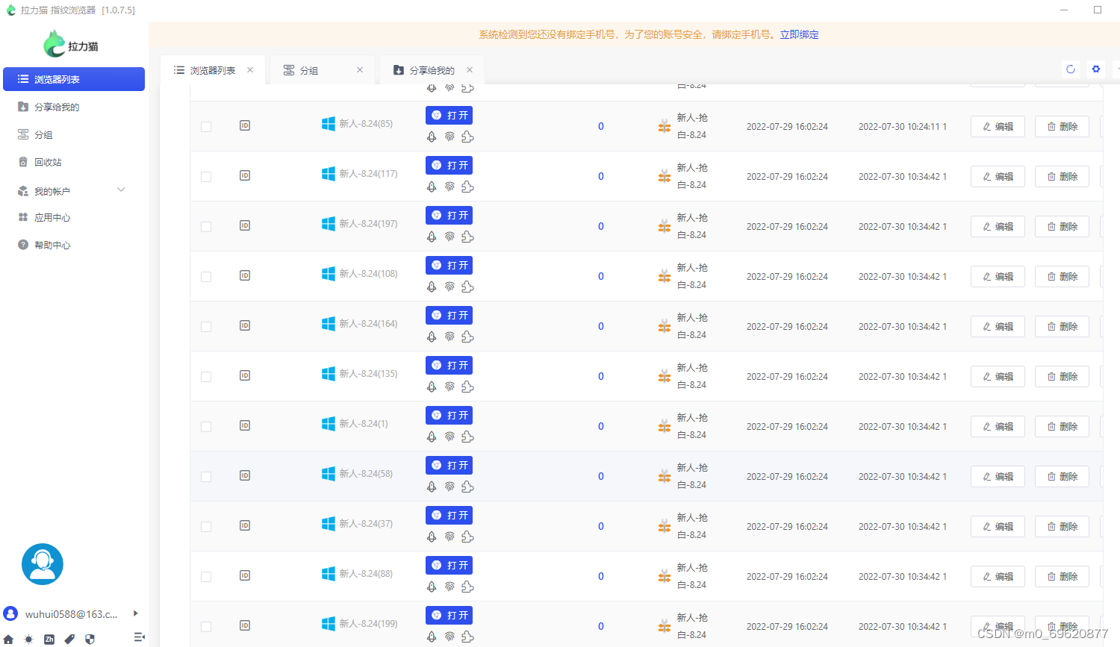Tick checkbox for 新人-8.24(117)
This screenshot has width=1120, height=647.
(206, 177)
